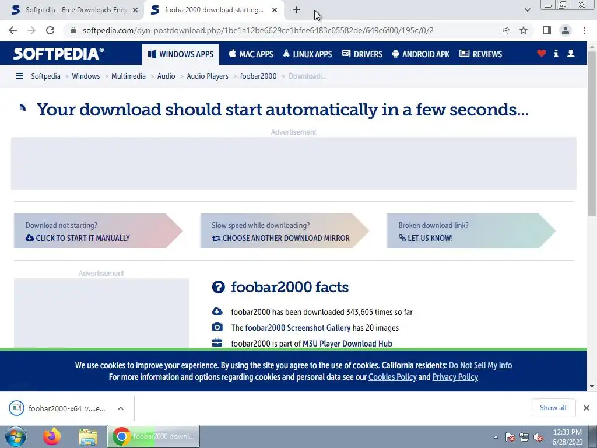
Task: Open the Windows Apps section
Action: (181, 54)
